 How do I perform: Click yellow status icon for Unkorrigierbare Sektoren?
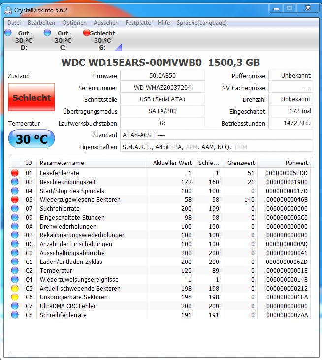15,297
